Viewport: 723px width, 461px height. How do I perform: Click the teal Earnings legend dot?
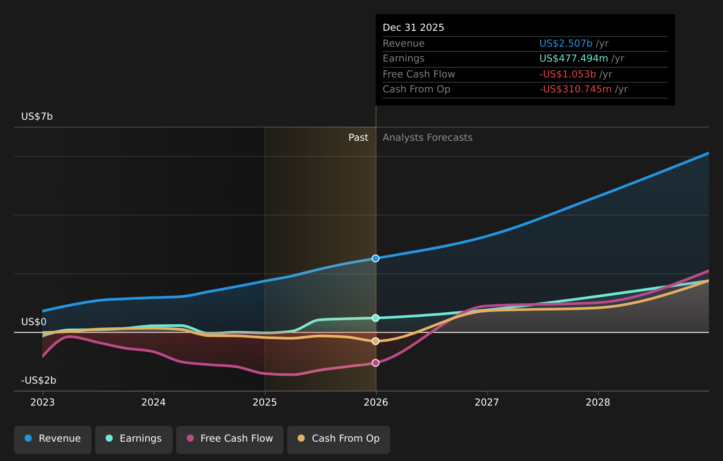pos(109,438)
